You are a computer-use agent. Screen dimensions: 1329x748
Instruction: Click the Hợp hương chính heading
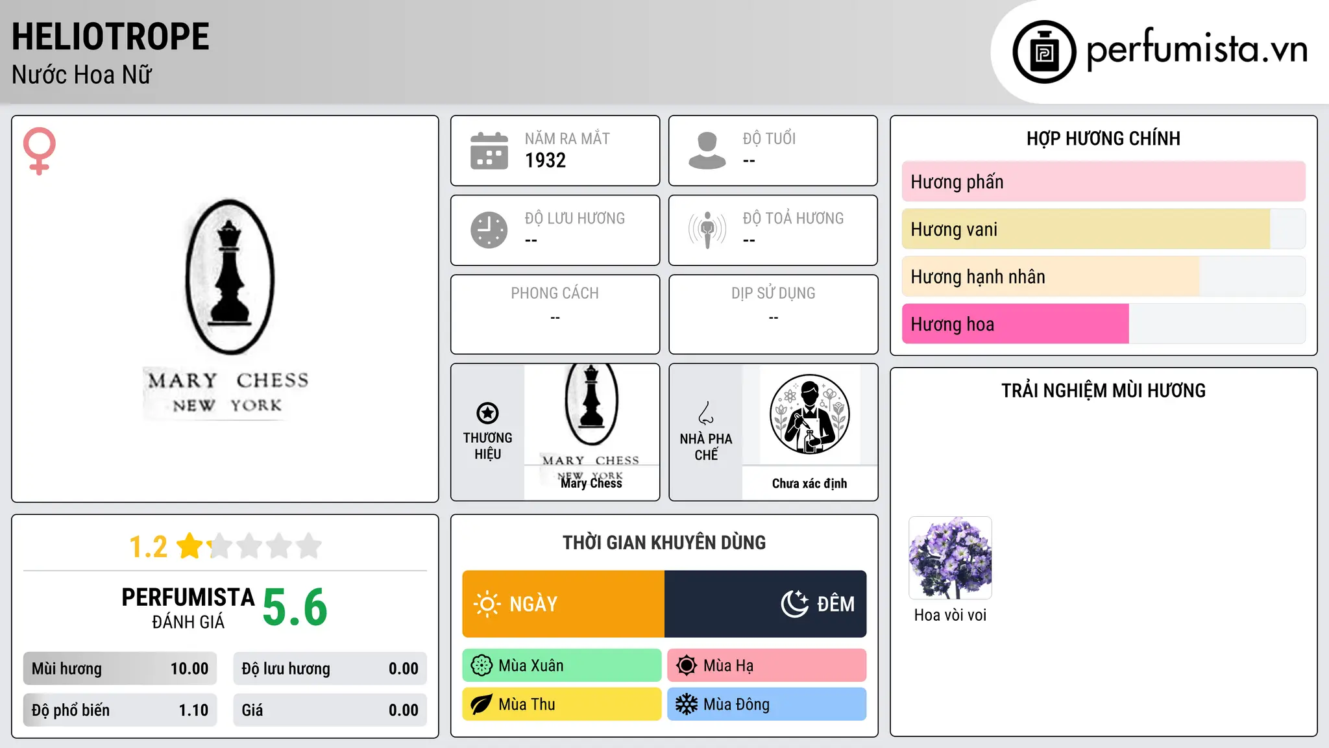pyautogui.click(x=1103, y=138)
